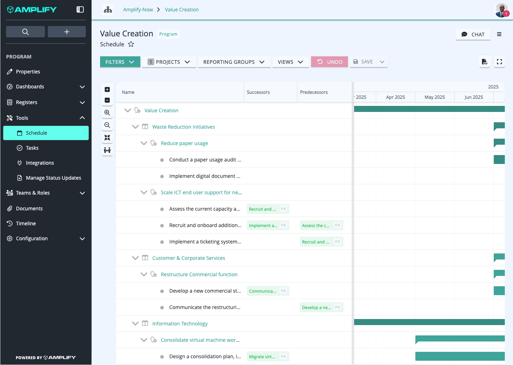Click the hierarchy organization icon in breadcrumb

(x=108, y=10)
